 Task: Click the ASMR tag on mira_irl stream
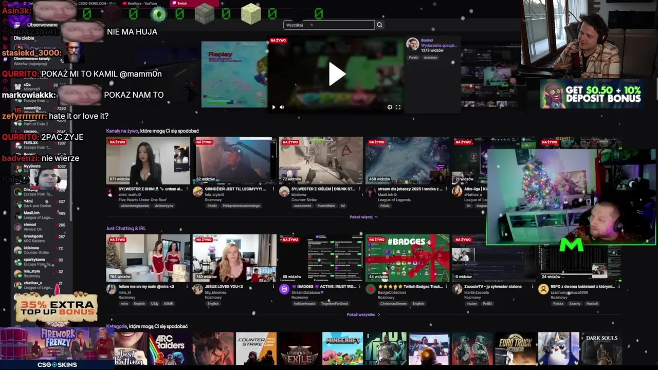pos(168,304)
